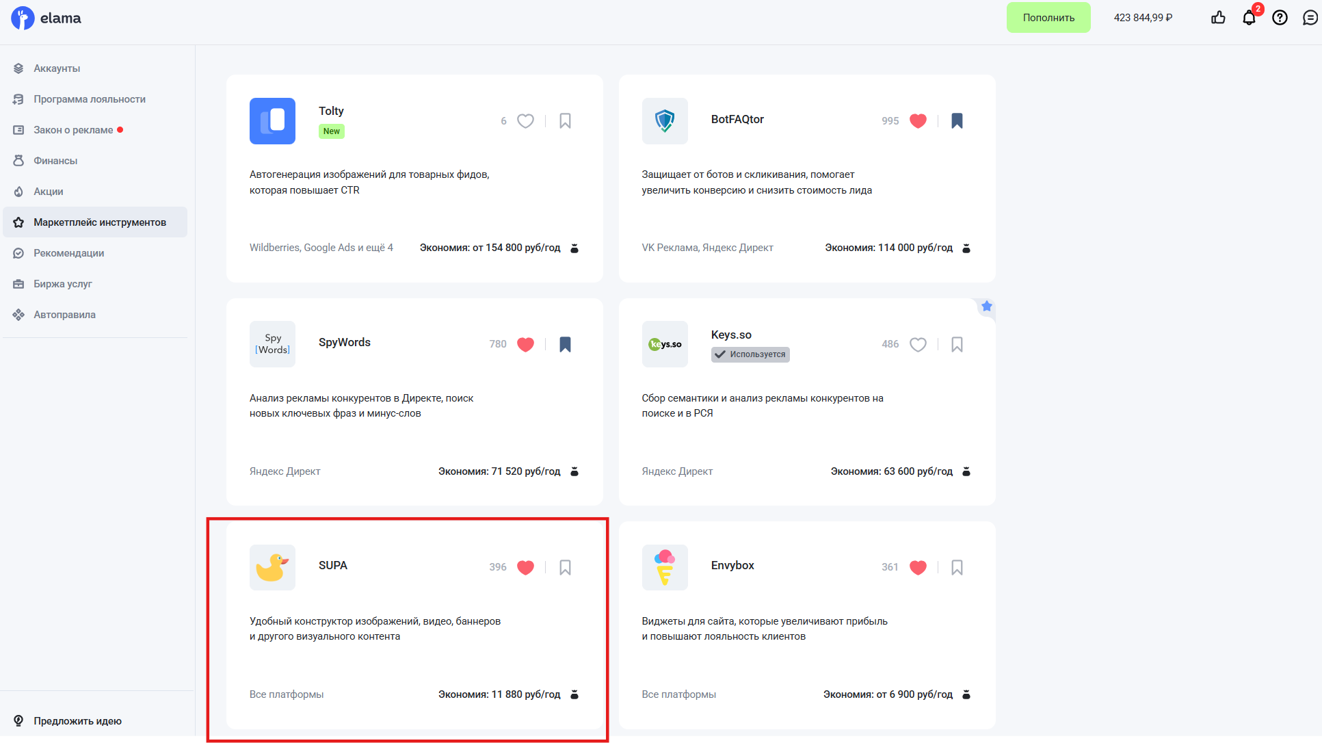Viewport: 1322px width, 743px height.
Task: Open the notifications bell icon
Action: [1249, 18]
